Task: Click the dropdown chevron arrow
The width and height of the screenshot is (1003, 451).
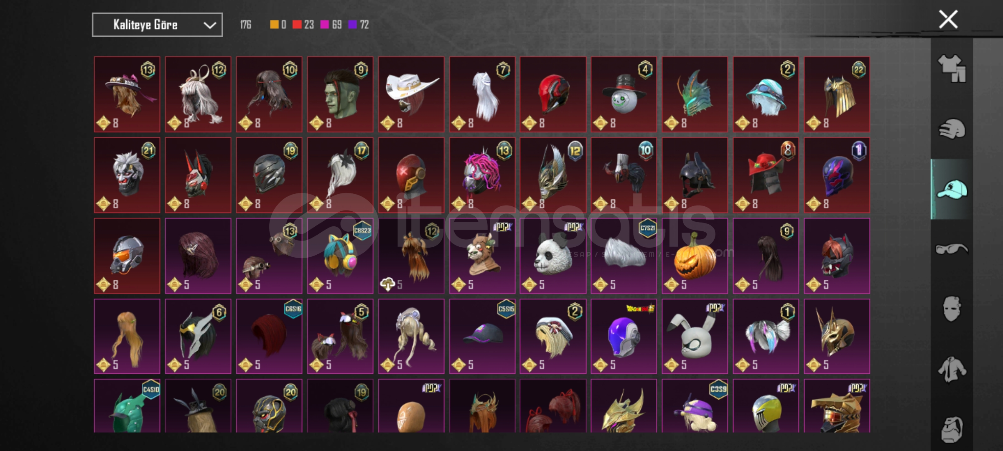Action: (x=209, y=25)
